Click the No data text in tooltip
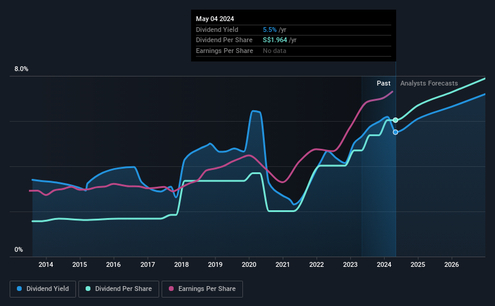This screenshot has height=306, width=495. (x=274, y=51)
